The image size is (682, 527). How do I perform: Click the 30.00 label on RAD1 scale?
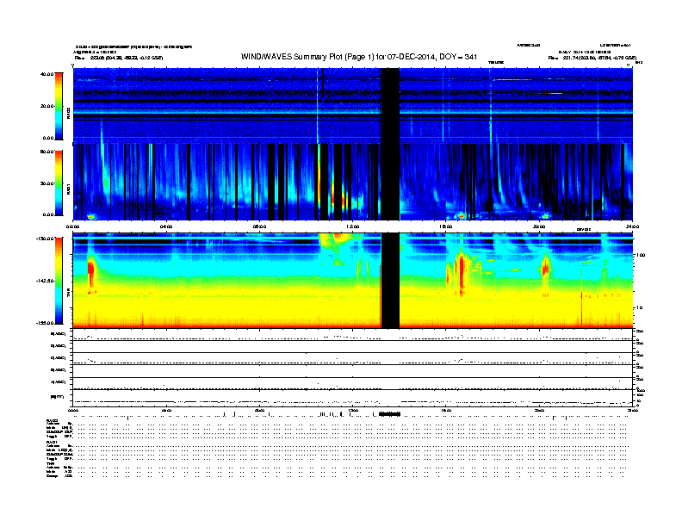click(x=46, y=183)
